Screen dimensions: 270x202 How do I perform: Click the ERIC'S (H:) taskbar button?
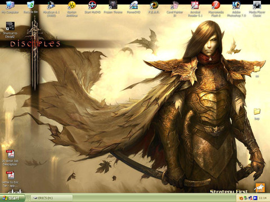tap(51, 198)
